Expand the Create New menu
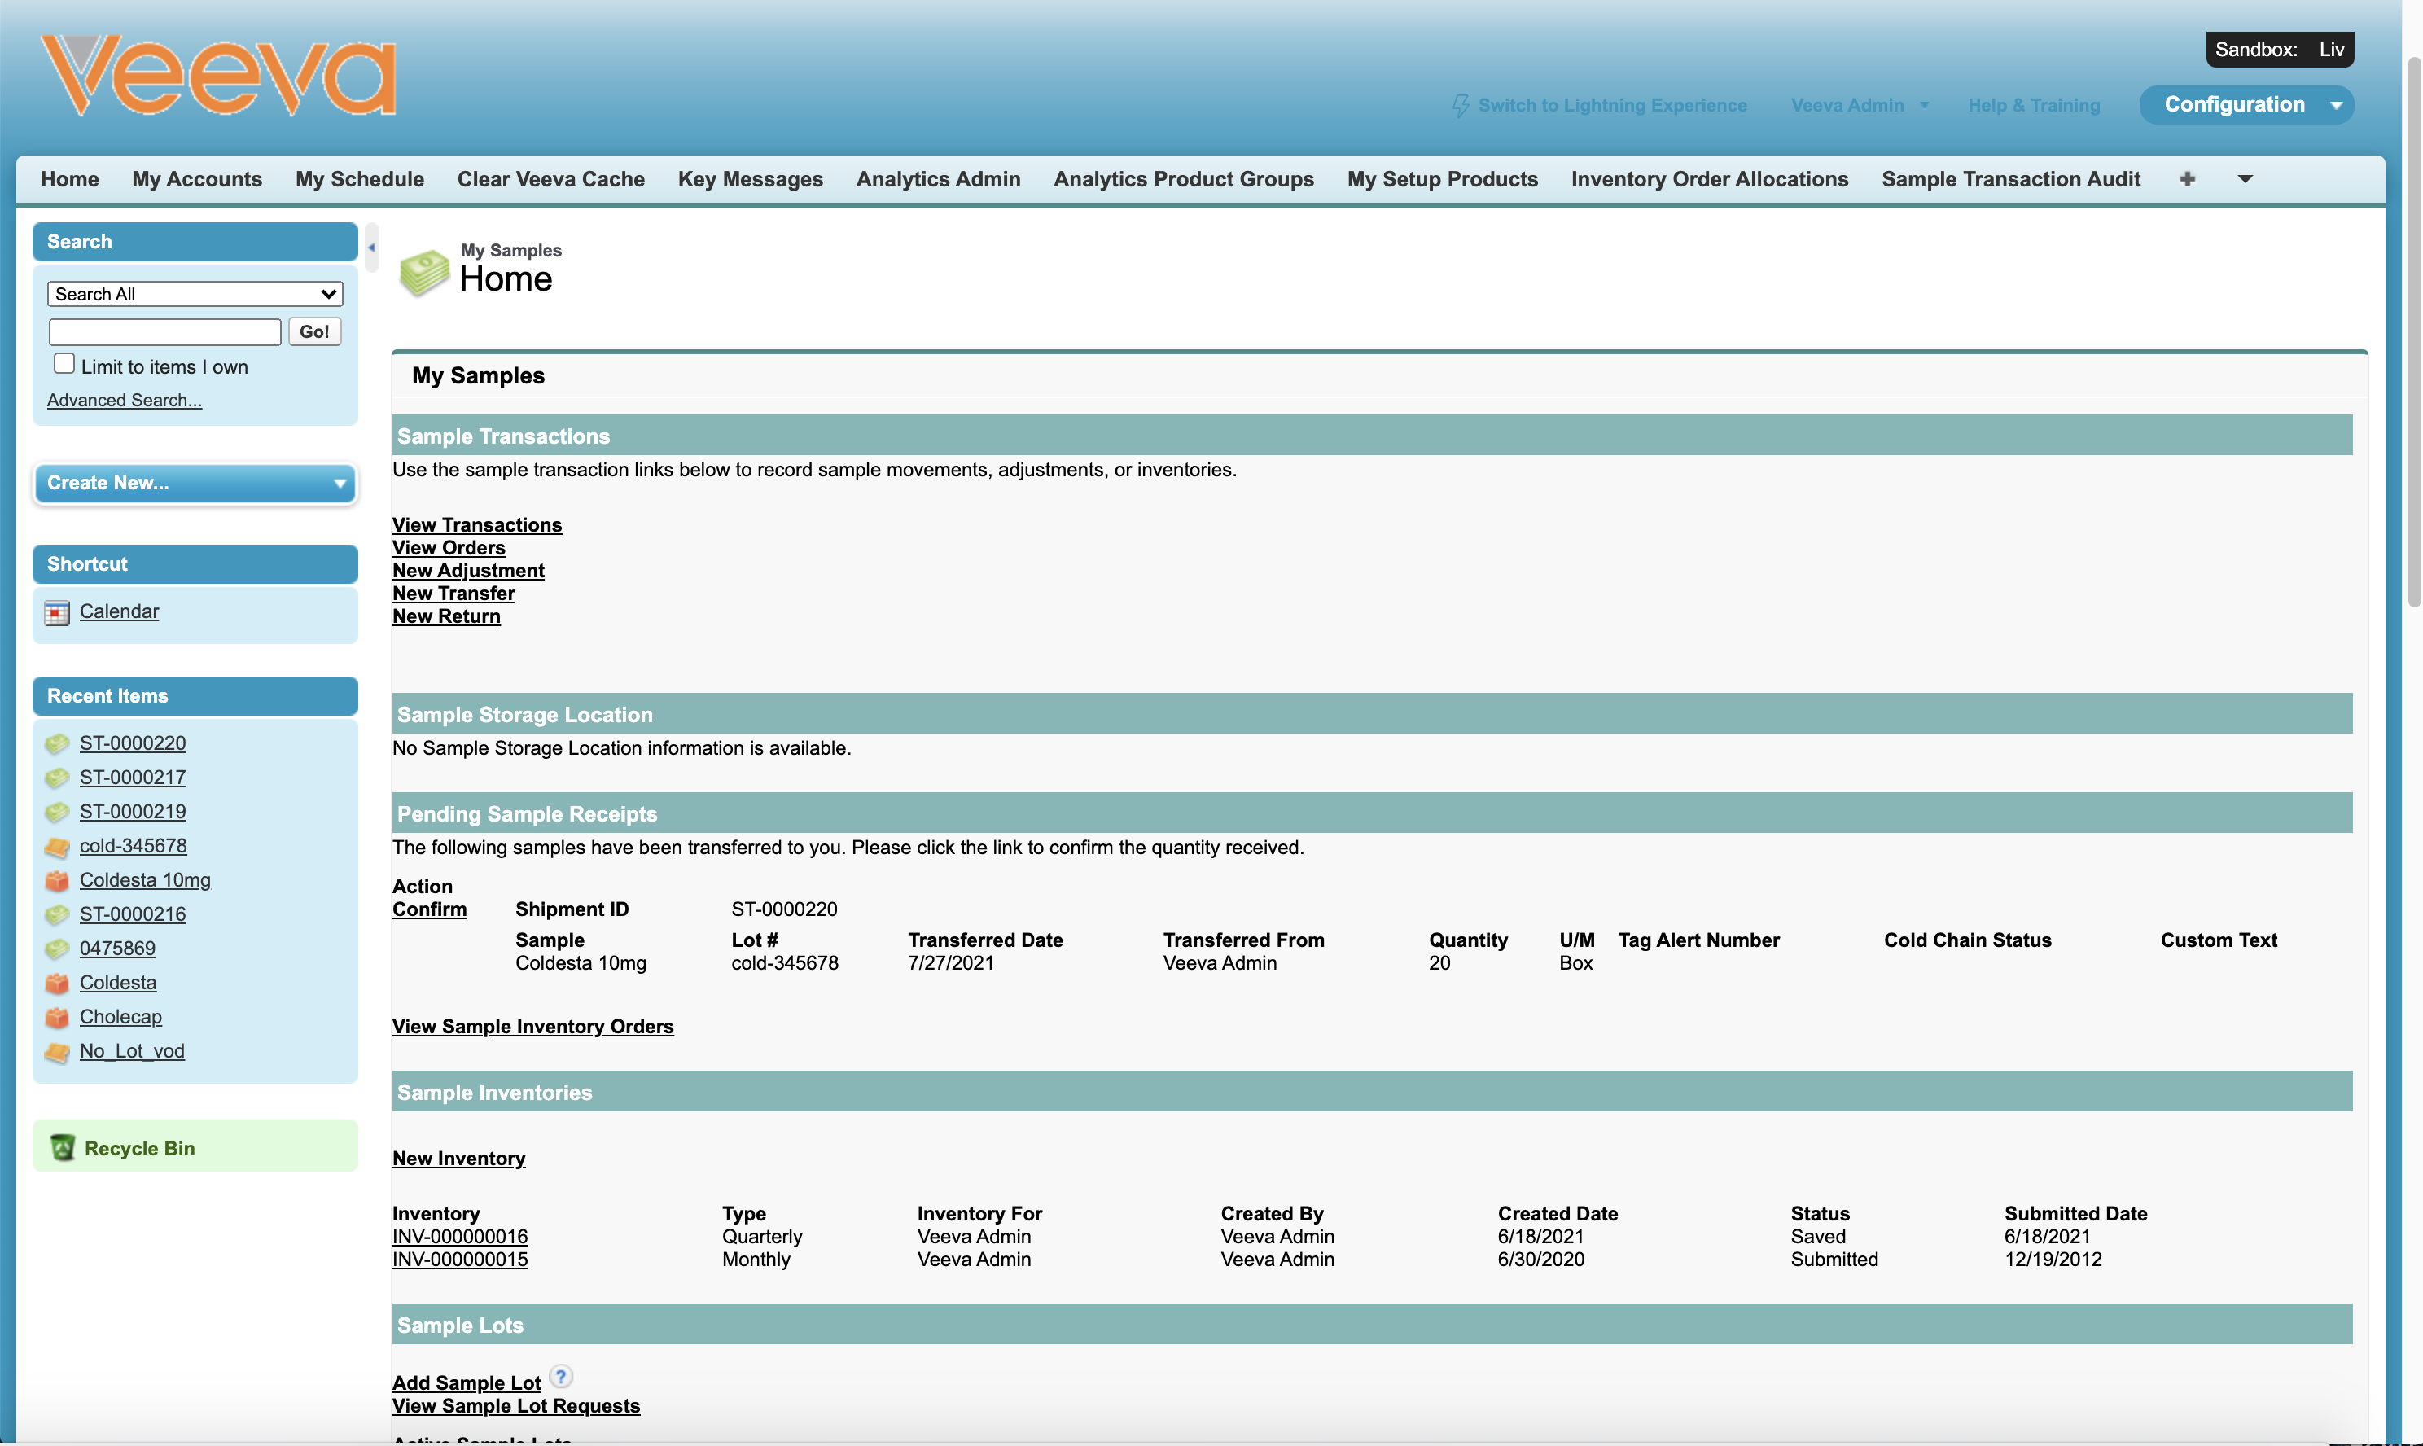Image resolution: width=2423 pixels, height=1446 pixels. coord(195,484)
